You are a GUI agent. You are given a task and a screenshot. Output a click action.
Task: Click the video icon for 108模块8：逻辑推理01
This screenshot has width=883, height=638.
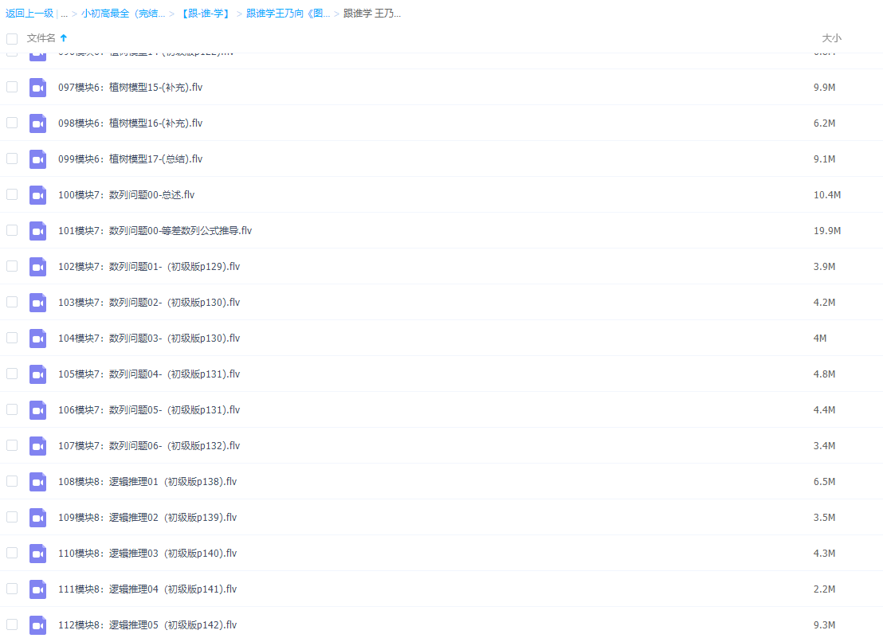tap(37, 481)
